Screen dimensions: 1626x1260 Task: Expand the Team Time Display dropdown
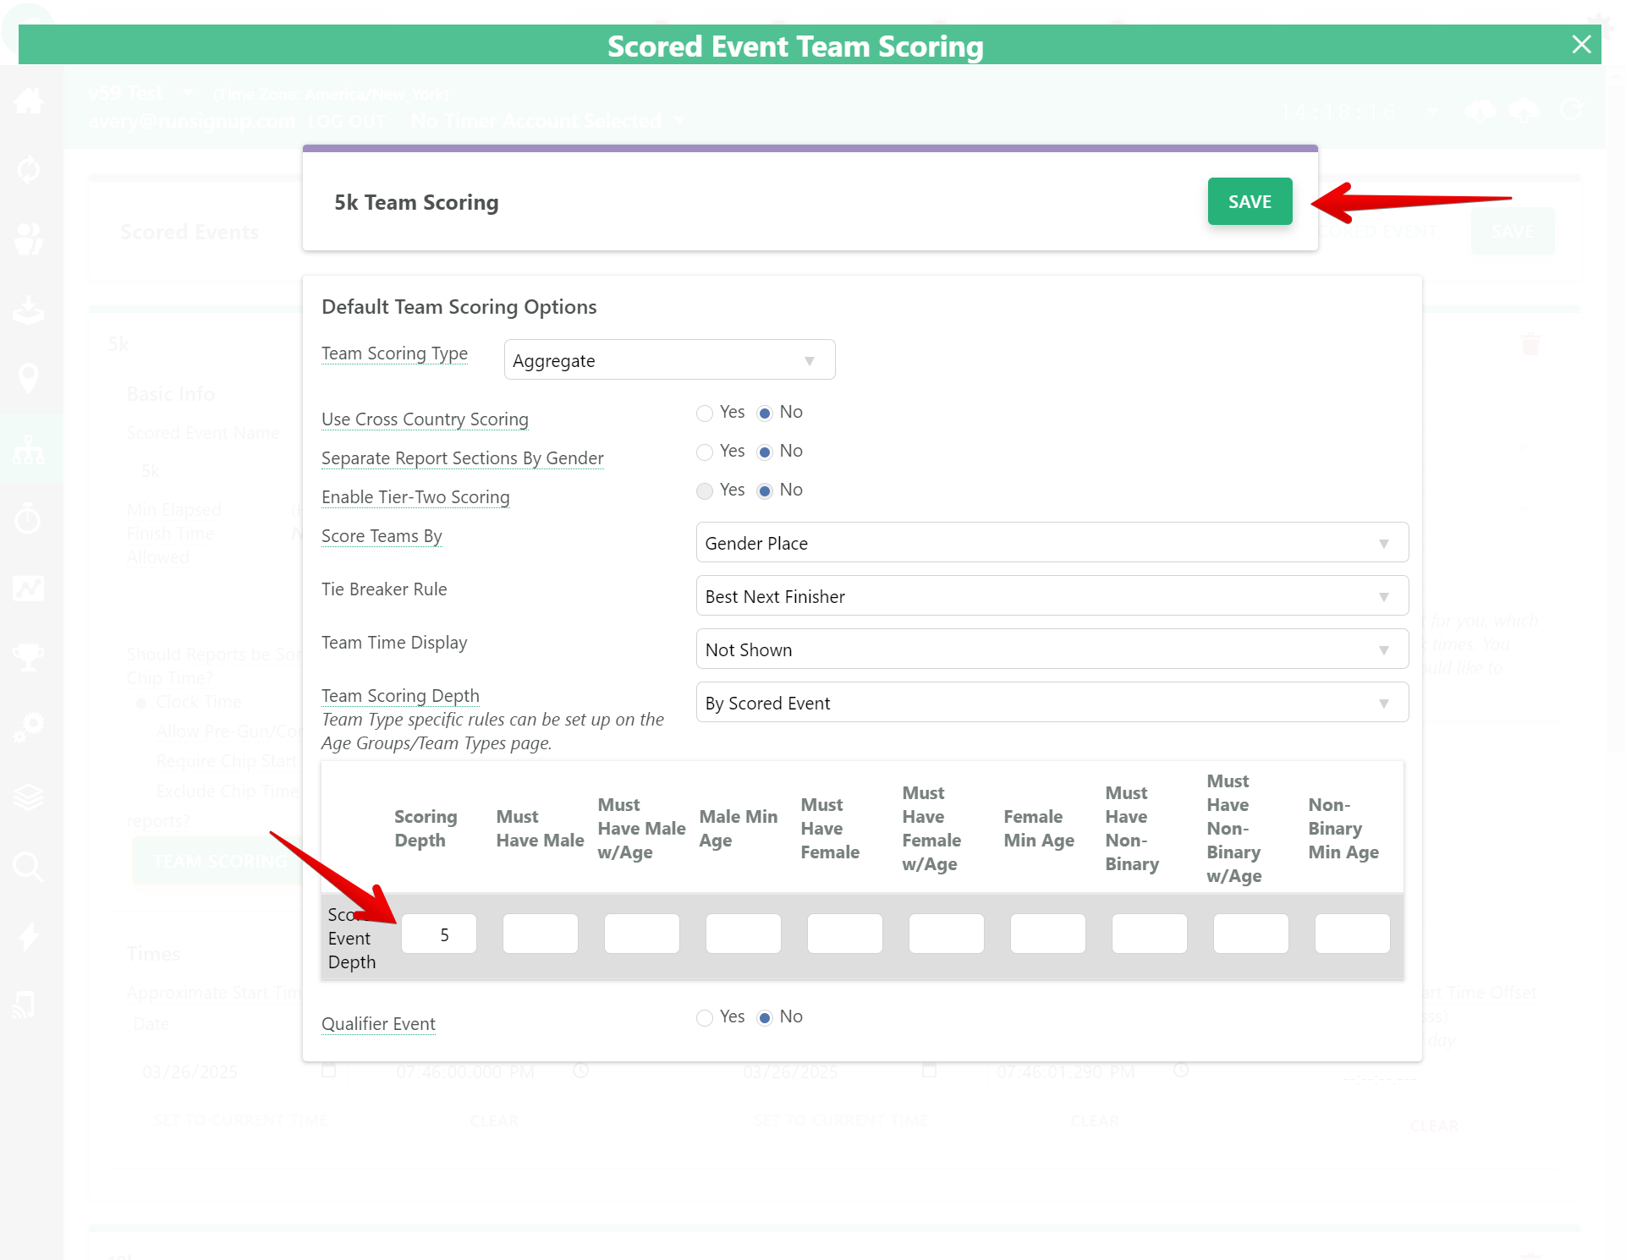pyautogui.click(x=1052, y=649)
